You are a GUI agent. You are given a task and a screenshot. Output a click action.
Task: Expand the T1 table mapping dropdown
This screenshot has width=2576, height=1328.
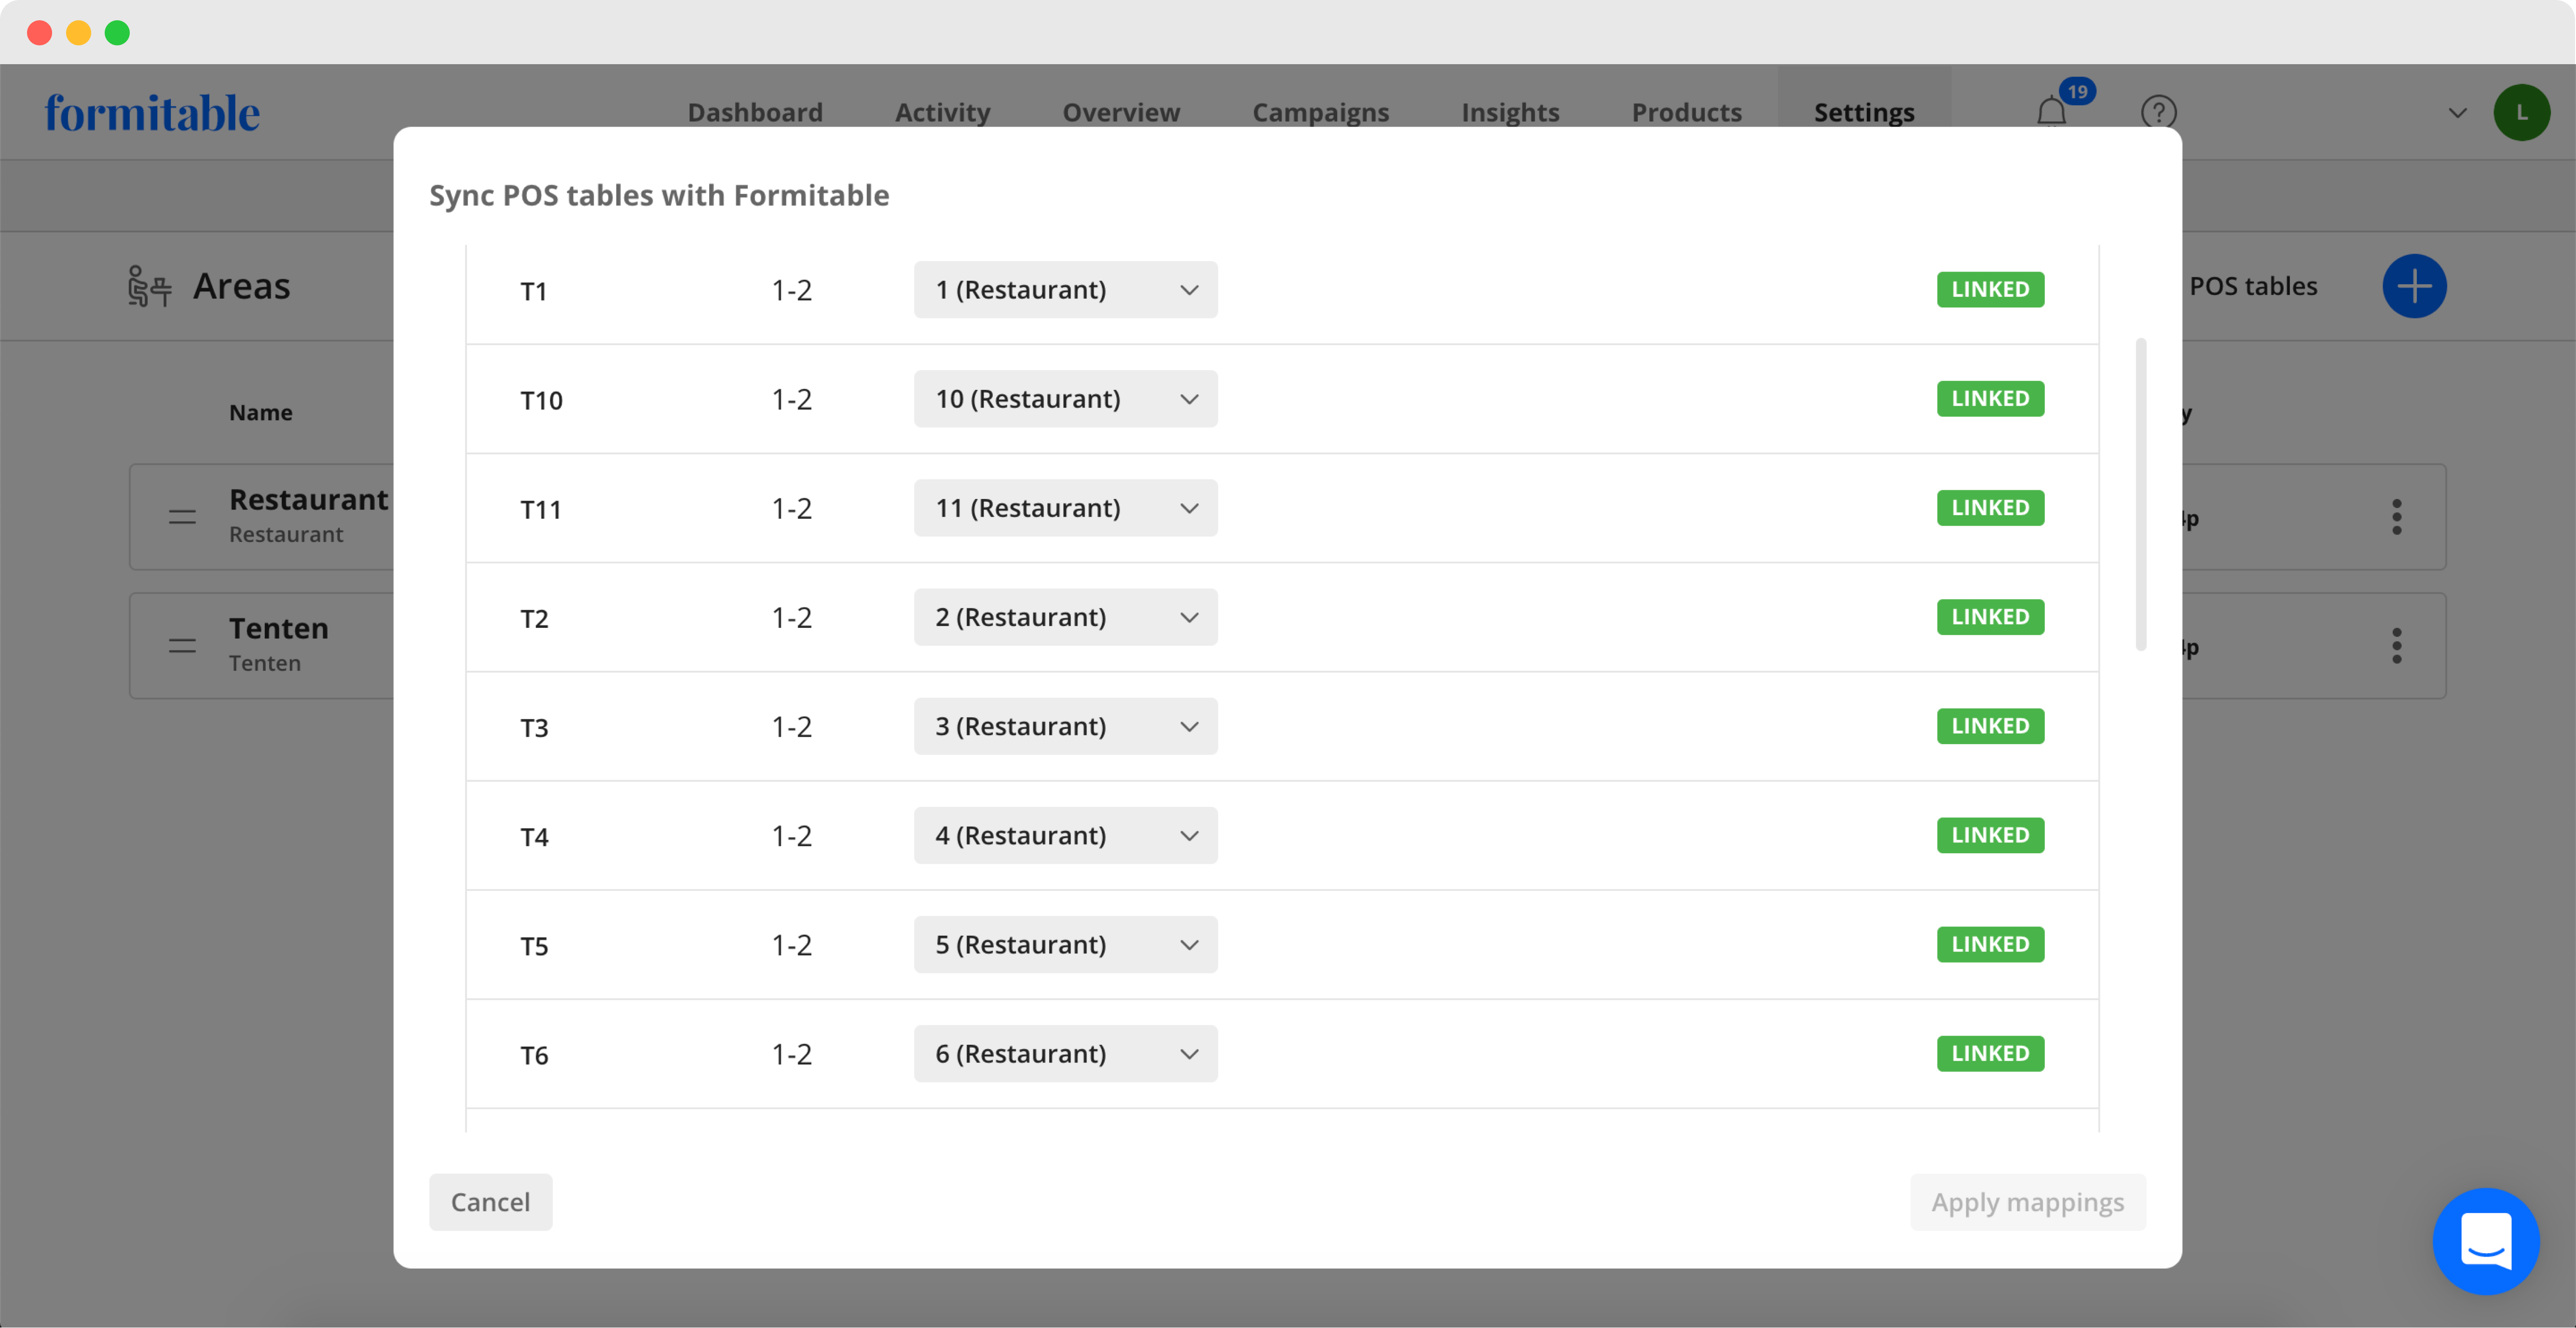point(1065,290)
